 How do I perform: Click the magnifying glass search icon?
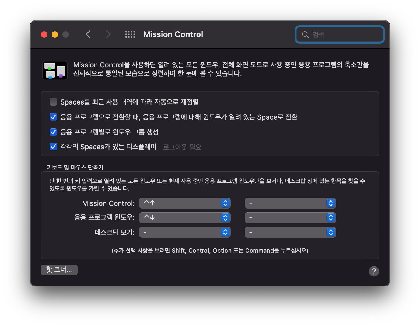click(x=305, y=34)
